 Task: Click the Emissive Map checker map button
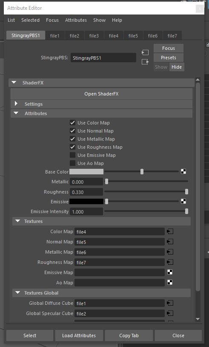(170, 272)
